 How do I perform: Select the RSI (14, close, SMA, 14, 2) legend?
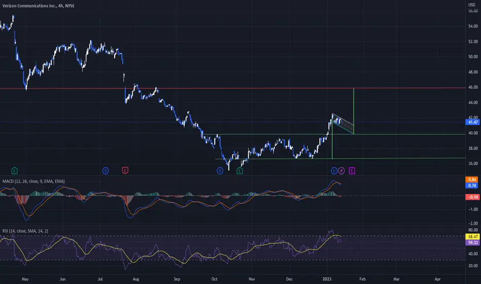click(x=25, y=231)
